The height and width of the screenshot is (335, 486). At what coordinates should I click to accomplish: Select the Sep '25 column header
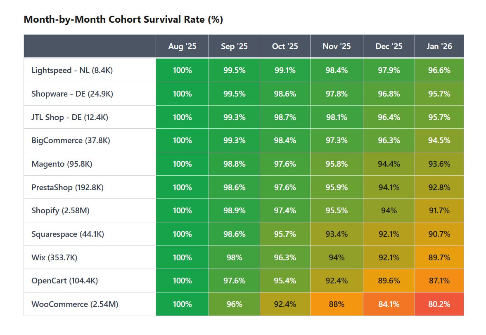[234, 46]
